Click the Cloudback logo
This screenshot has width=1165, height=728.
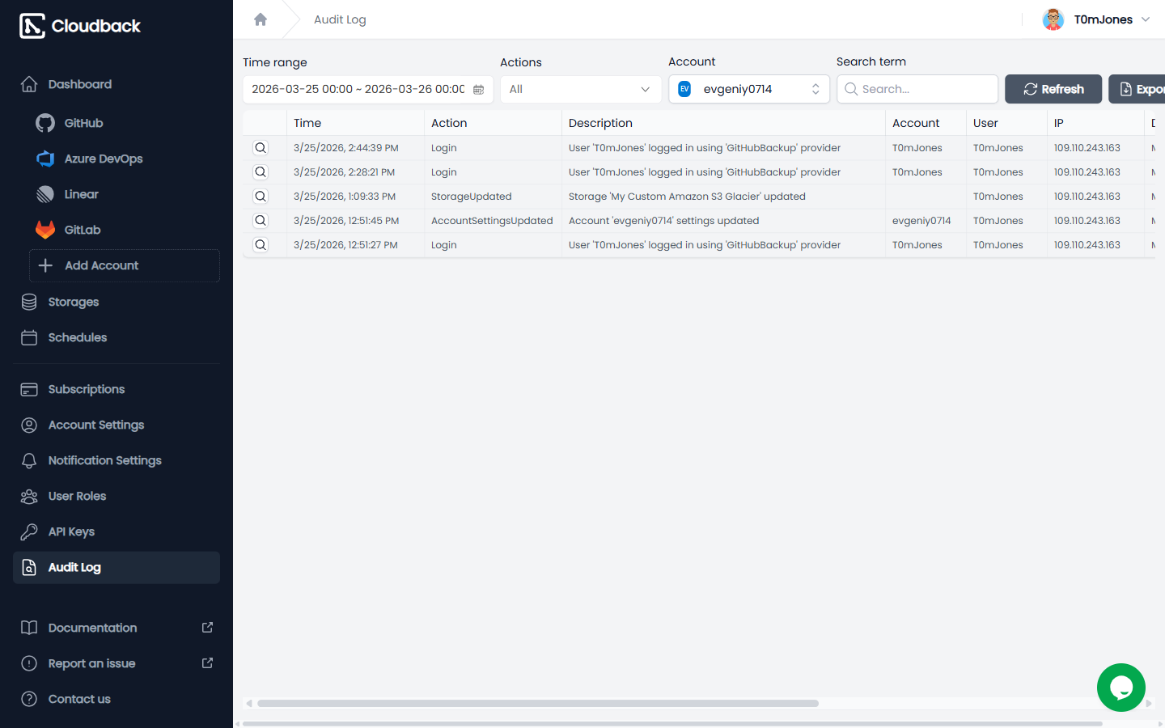(80, 26)
